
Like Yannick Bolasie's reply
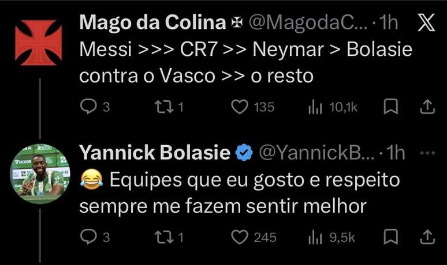(239, 237)
